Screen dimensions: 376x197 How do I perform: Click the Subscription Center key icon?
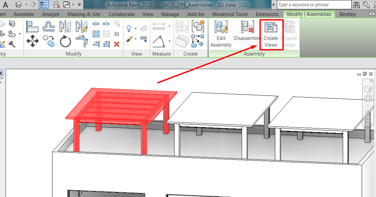pos(366,5)
